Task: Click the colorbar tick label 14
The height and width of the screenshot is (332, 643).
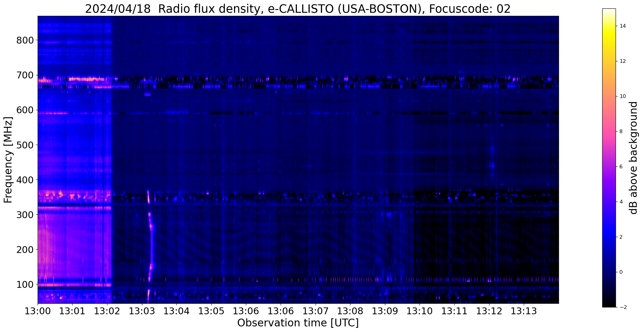Action: coord(623,26)
